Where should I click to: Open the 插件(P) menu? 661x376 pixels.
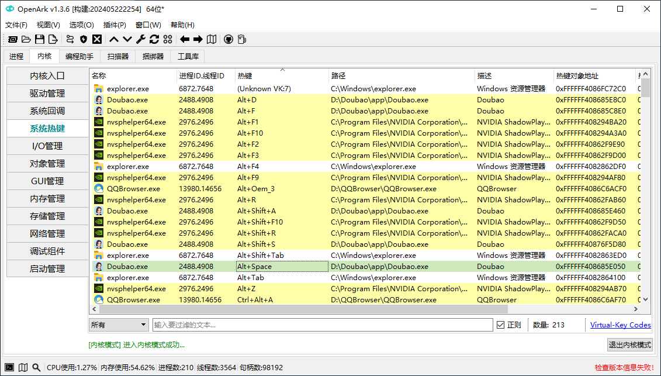tap(114, 25)
